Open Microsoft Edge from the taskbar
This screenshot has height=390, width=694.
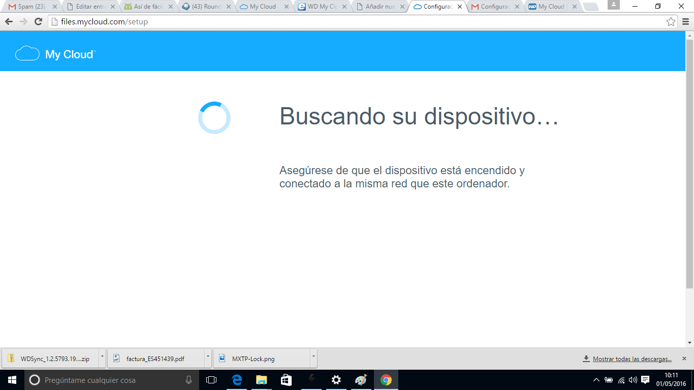pyautogui.click(x=237, y=380)
